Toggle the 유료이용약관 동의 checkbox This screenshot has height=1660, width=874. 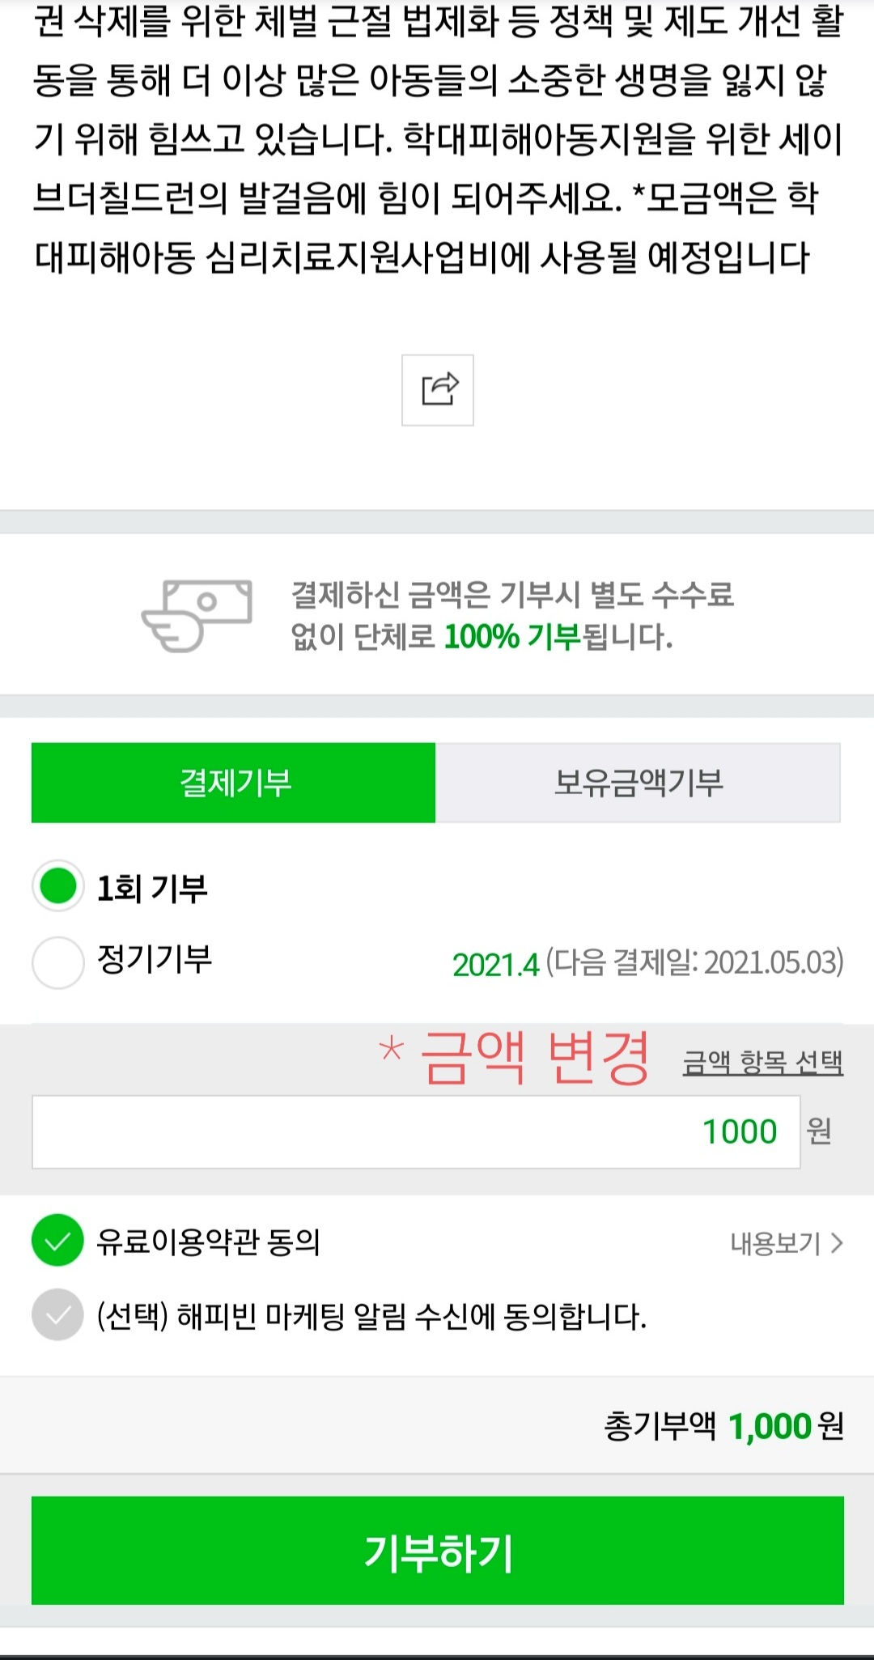57,1240
